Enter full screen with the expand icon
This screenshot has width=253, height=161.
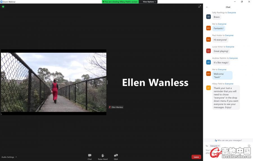coord(200,6)
